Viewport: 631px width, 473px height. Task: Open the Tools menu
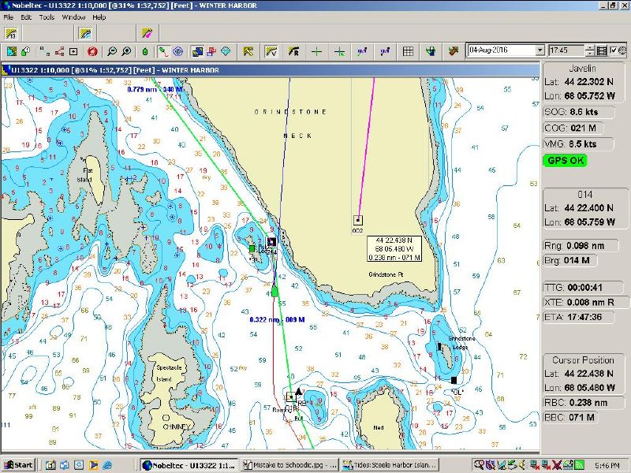47,17
